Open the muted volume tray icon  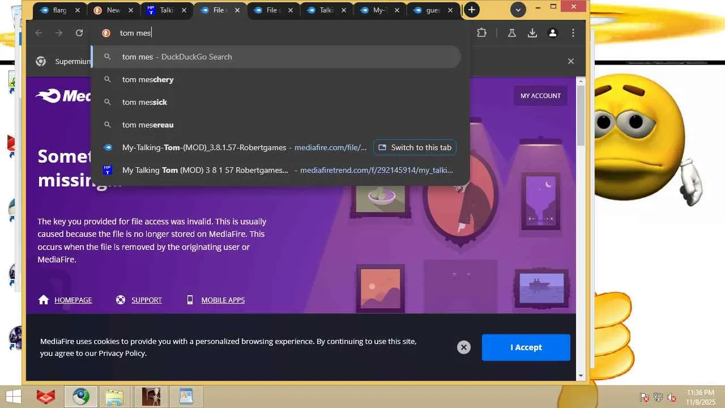(x=672, y=397)
